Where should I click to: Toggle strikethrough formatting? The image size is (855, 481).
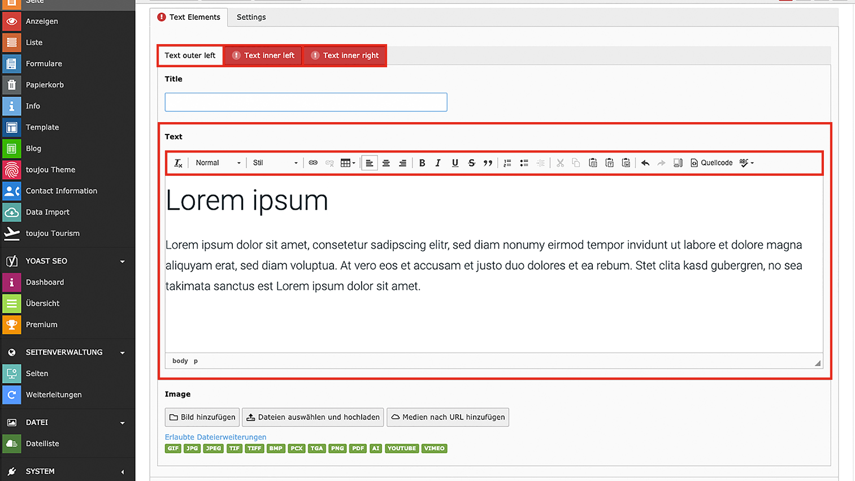click(x=471, y=163)
